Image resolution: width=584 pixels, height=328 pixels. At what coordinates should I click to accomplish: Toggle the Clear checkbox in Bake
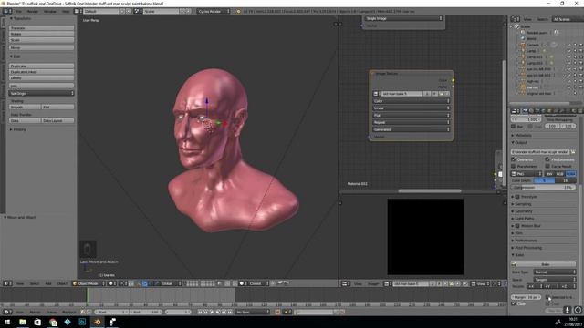514,303
